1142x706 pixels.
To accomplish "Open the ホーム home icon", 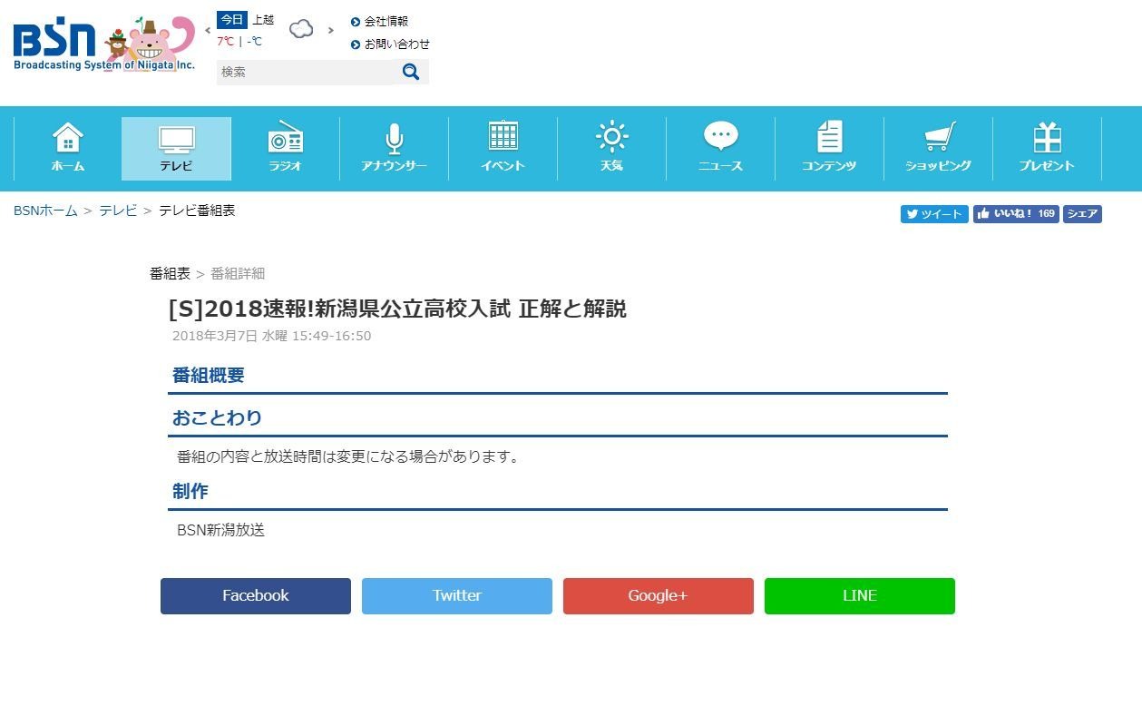I will tap(68, 139).
